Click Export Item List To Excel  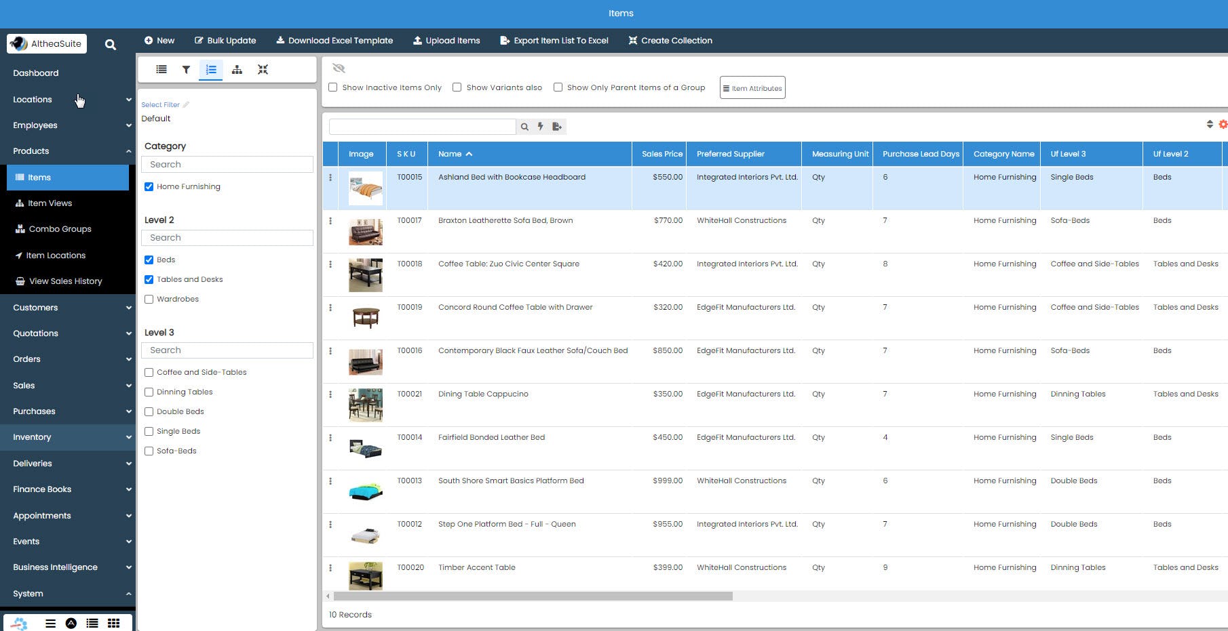[x=554, y=41]
